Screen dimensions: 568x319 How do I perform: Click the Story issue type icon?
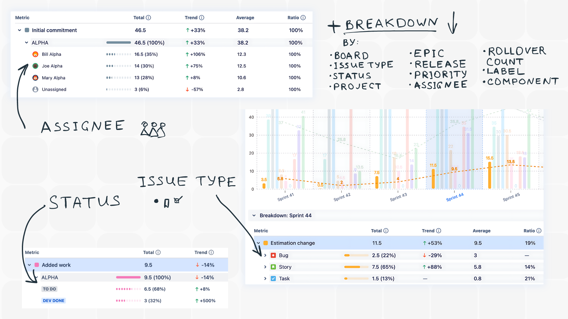[273, 267]
